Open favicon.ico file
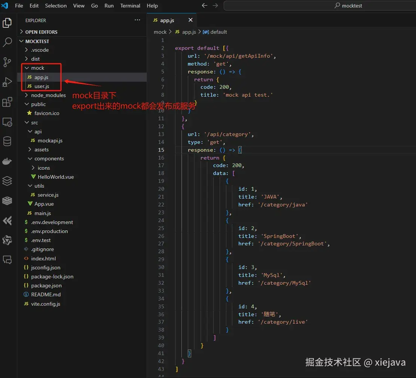 [82, 113]
